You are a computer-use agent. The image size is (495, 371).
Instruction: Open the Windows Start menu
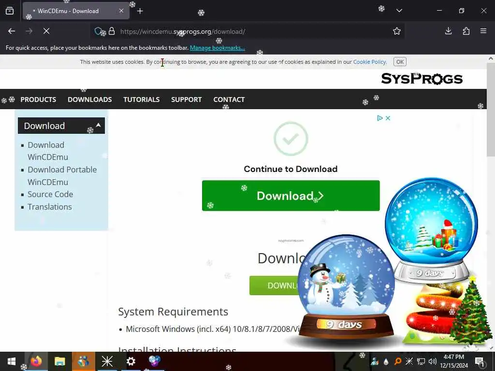click(12, 361)
